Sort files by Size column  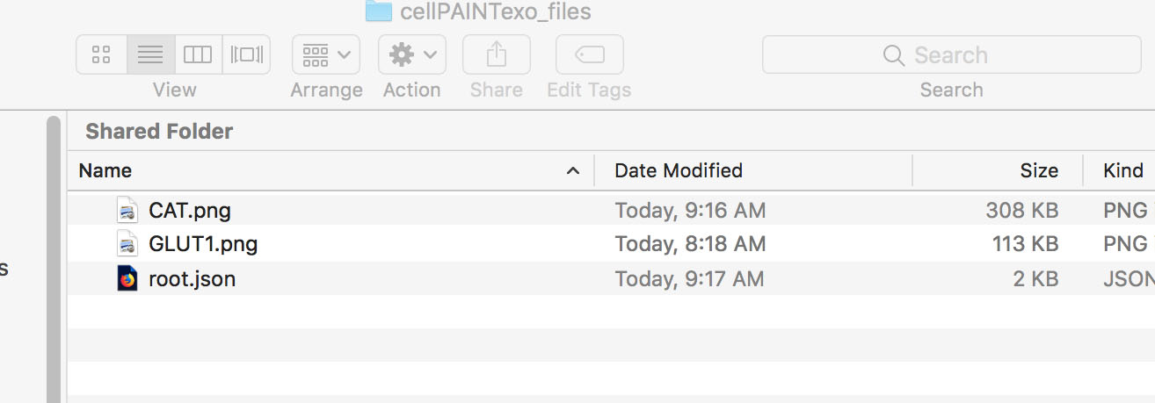point(1039,170)
